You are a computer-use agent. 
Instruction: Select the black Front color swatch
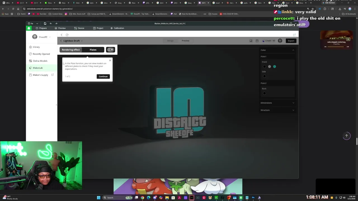(x=264, y=66)
